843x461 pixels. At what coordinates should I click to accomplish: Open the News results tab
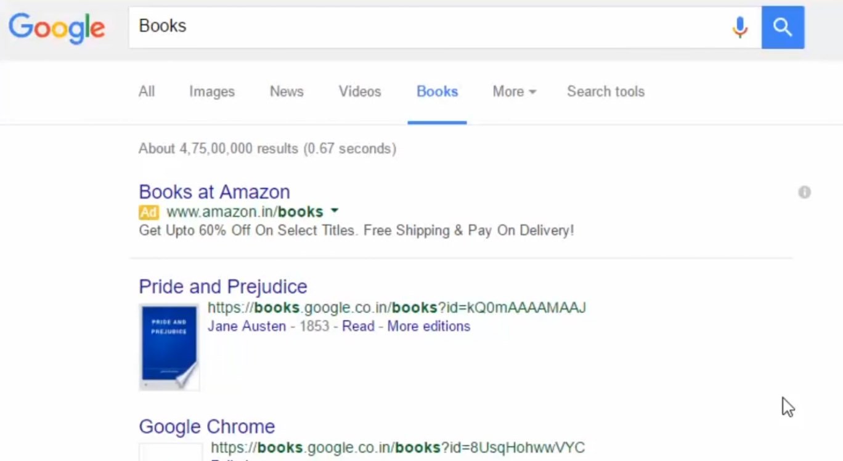(x=287, y=92)
